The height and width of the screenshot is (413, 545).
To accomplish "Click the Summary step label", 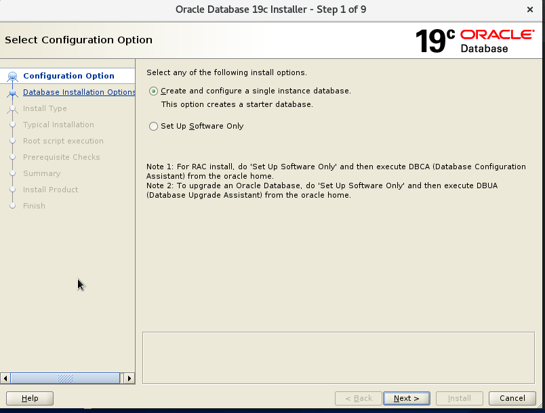I will coord(42,173).
